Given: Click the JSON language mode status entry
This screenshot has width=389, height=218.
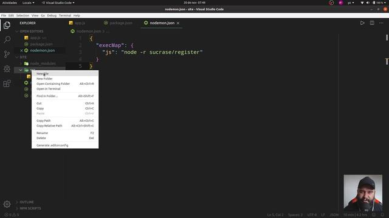Looking at the screenshot, I should point(334,215).
